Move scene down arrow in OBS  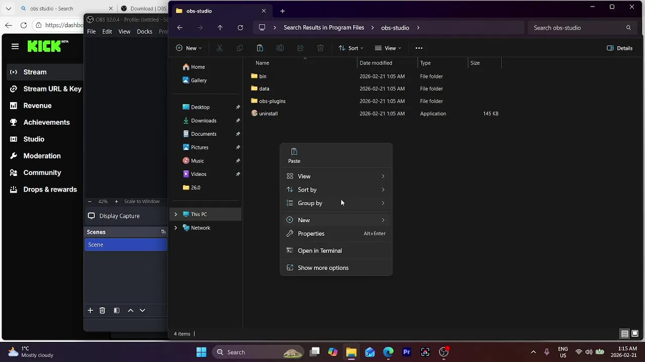[142, 311]
